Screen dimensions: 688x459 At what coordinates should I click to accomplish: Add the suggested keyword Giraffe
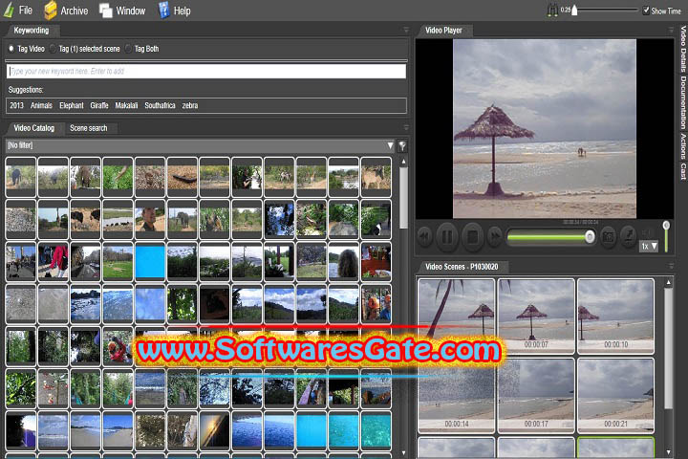(99, 105)
